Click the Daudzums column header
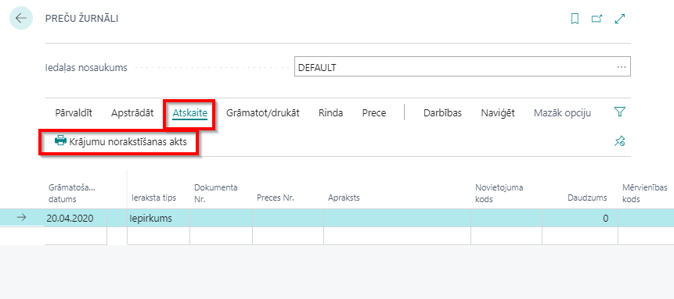This screenshot has width=674, height=299. point(587,198)
